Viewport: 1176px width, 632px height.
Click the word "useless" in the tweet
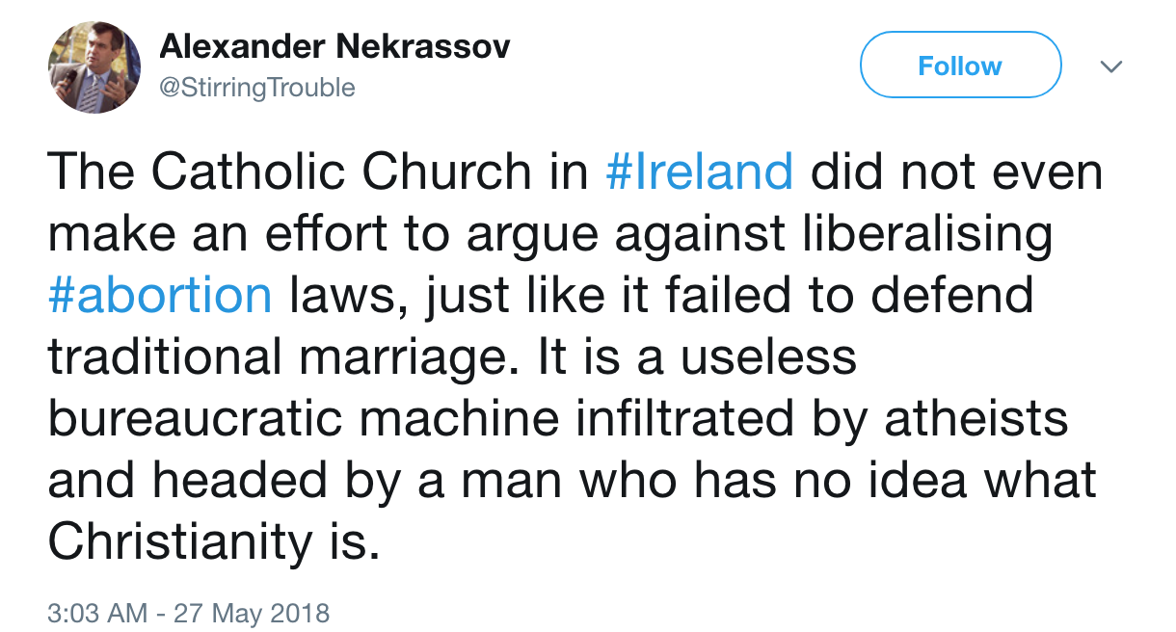[768, 357]
